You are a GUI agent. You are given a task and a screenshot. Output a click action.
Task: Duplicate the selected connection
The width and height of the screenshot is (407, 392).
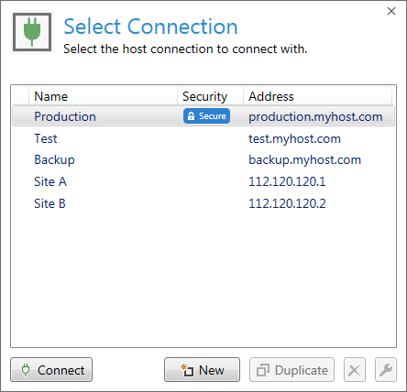pyautogui.click(x=291, y=370)
